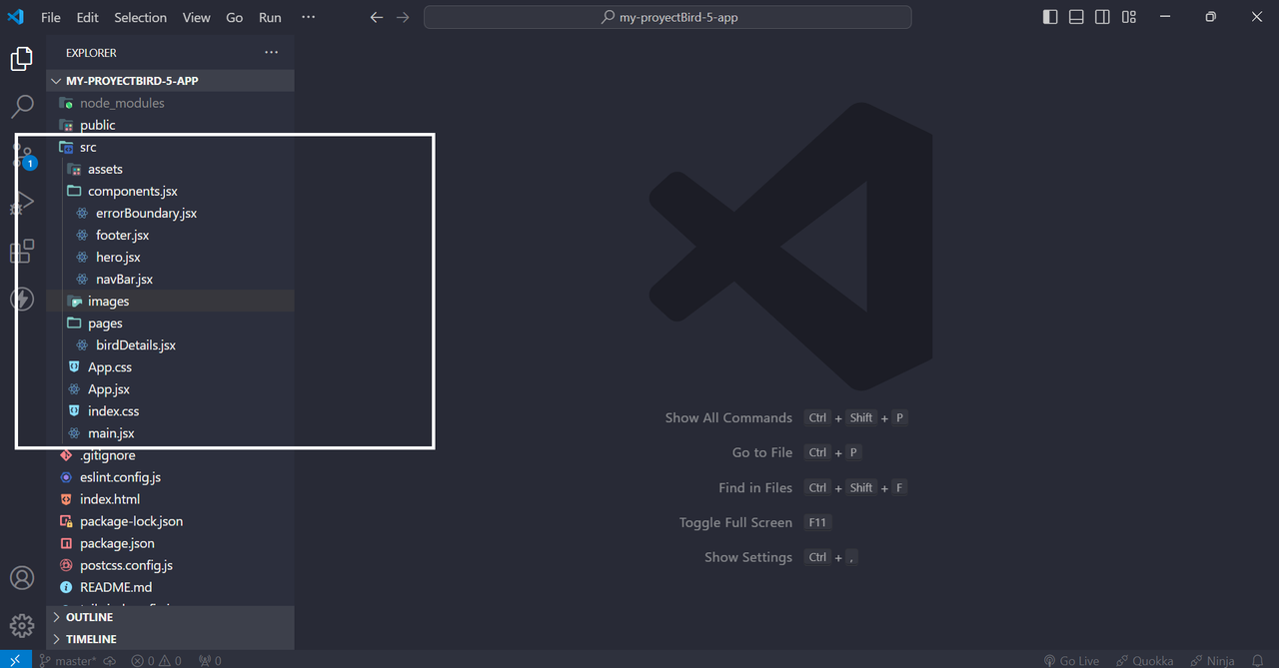Start Go Live server

[1071, 660]
